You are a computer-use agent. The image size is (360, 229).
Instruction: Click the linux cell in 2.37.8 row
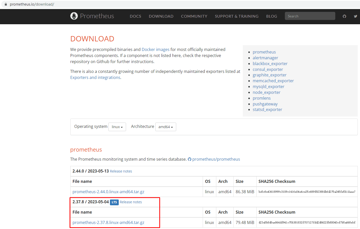coord(209,222)
